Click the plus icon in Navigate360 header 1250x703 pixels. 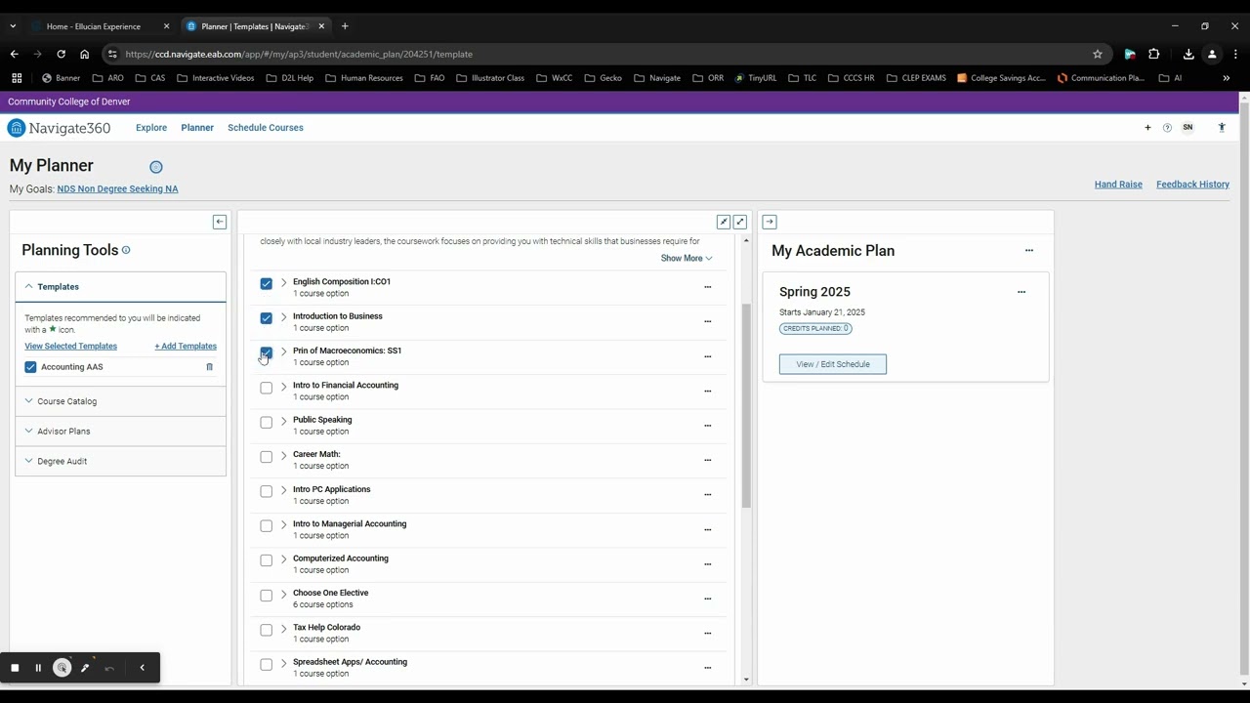coord(1147,128)
